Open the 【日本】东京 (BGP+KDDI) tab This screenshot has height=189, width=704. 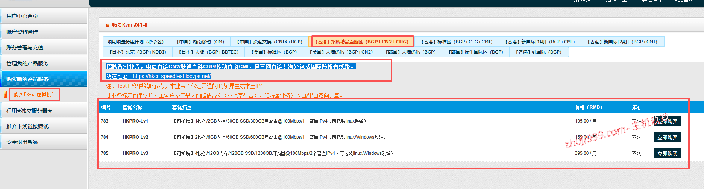(x=137, y=52)
